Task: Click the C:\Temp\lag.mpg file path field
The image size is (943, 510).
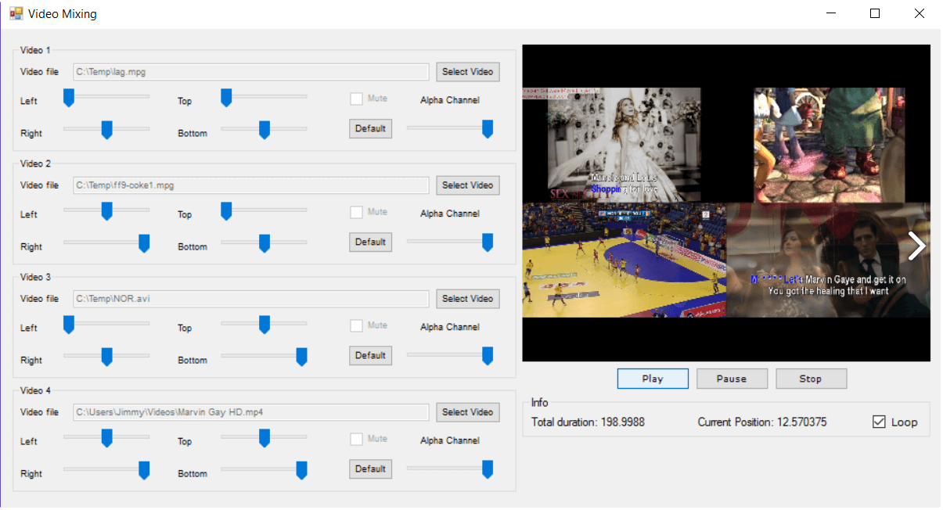Action: click(x=250, y=72)
